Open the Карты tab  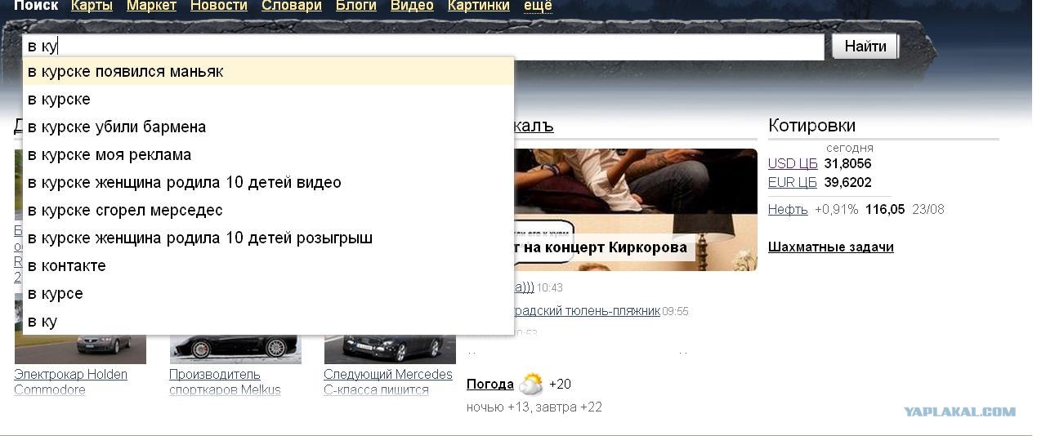click(92, 6)
